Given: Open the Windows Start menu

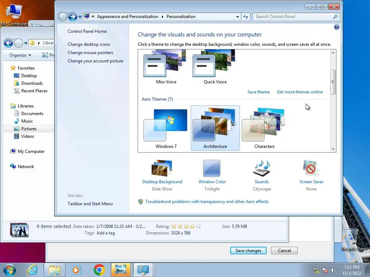Looking at the screenshot, I should [10, 270].
